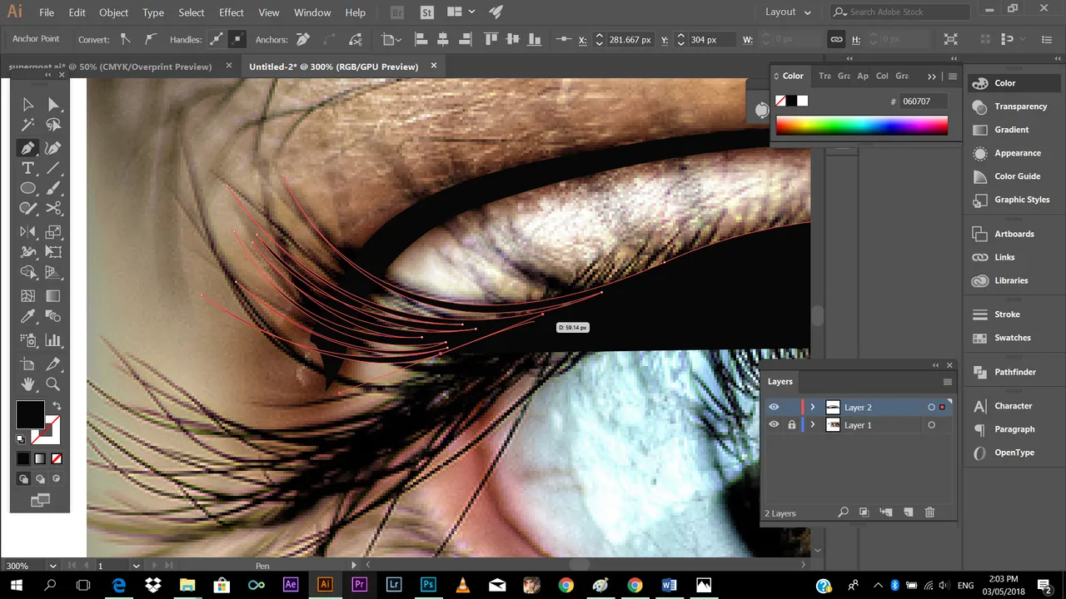
Task: Make clipping mask from Layers panel
Action: tap(864, 512)
